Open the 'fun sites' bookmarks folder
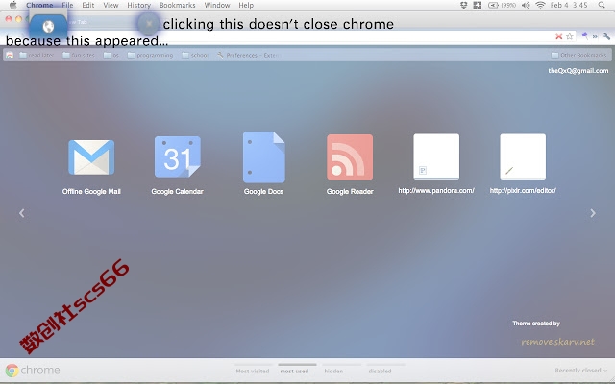Image resolution: width=615 pixels, height=384 pixels. point(79,55)
